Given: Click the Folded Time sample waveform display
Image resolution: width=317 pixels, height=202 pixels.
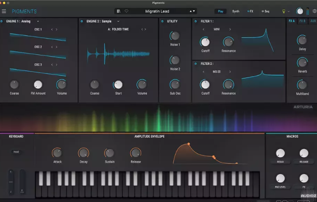Looking at the screenshot, I should tap(118, 54).
